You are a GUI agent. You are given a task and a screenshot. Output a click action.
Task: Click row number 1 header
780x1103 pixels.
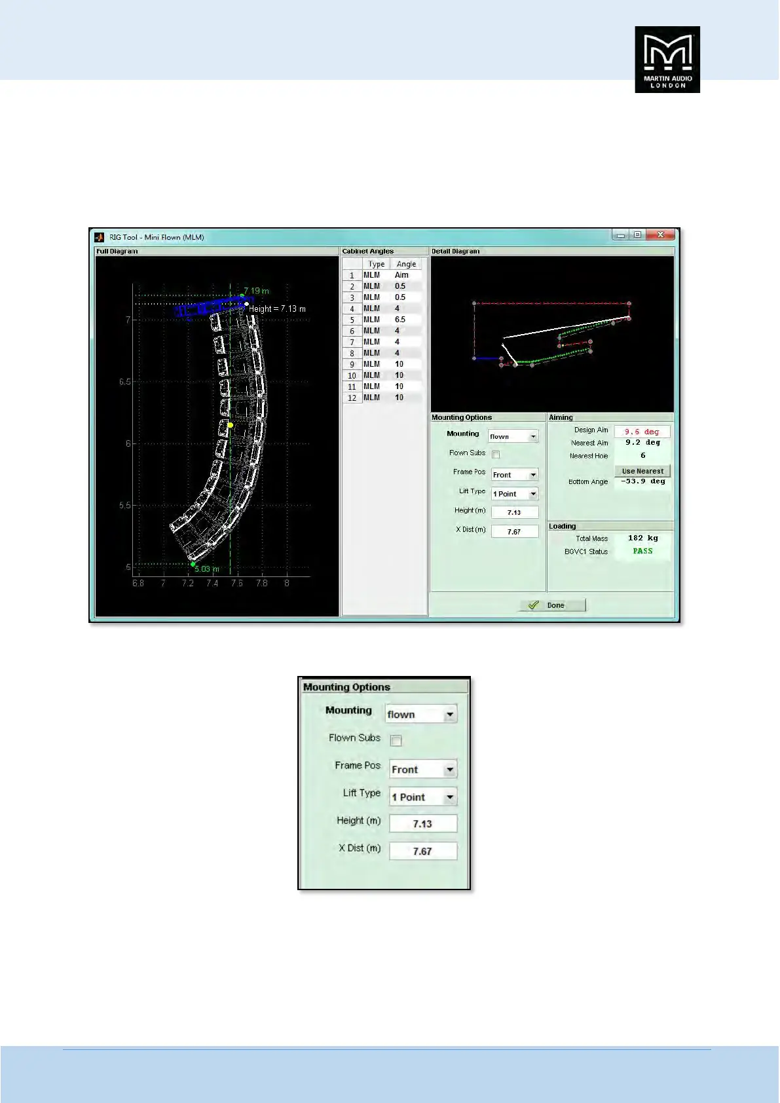(x=352, y=275)
